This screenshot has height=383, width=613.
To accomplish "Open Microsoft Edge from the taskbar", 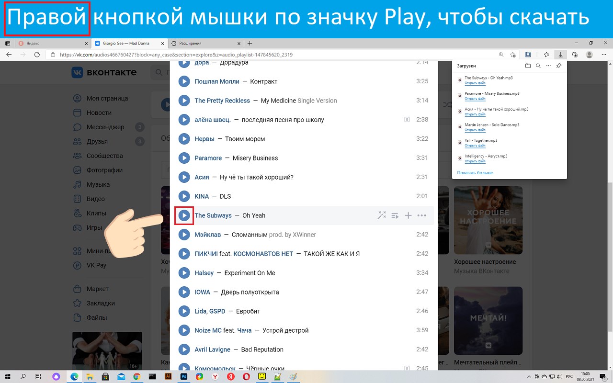I will [x=74, y=377].
